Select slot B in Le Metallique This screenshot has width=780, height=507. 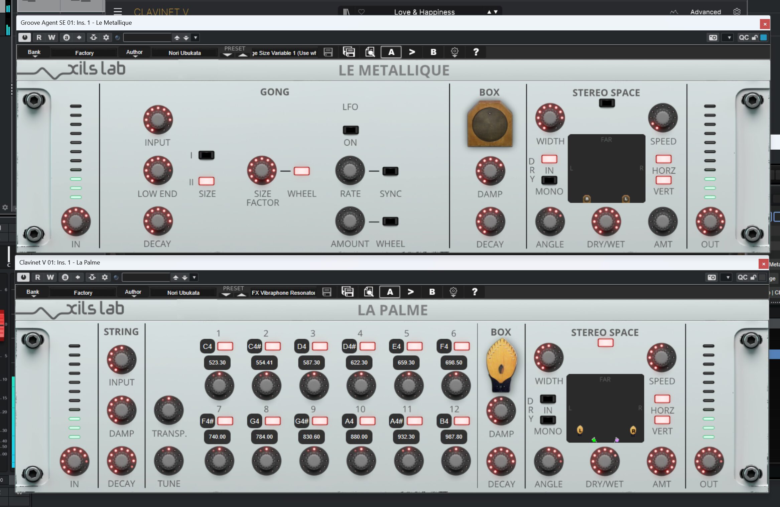point(433,52)
